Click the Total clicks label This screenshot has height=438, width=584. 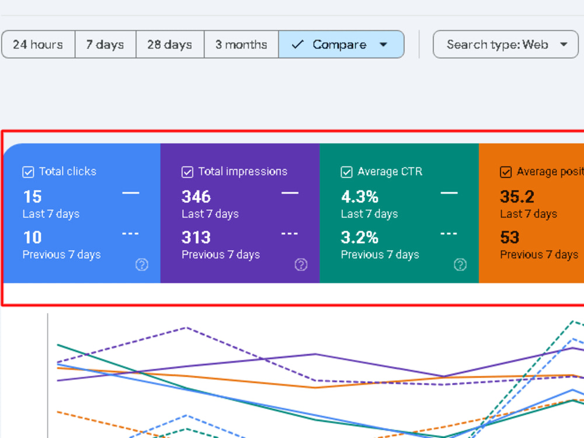click(x=68, y=171)
